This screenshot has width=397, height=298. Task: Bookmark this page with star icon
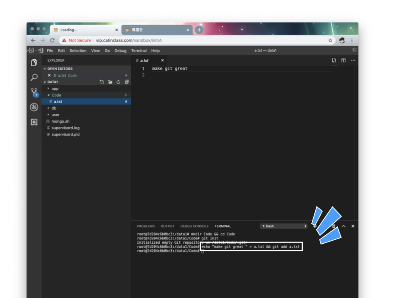[x=330, y=40]
